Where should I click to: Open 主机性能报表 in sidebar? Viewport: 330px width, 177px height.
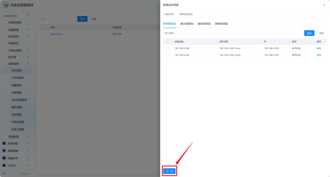(19, 100)
